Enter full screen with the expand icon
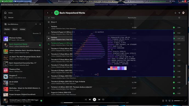This screenshot has height=106, width=189. [185, 101]
